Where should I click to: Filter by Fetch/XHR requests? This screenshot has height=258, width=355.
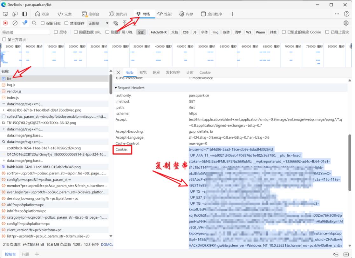point(159,32)
